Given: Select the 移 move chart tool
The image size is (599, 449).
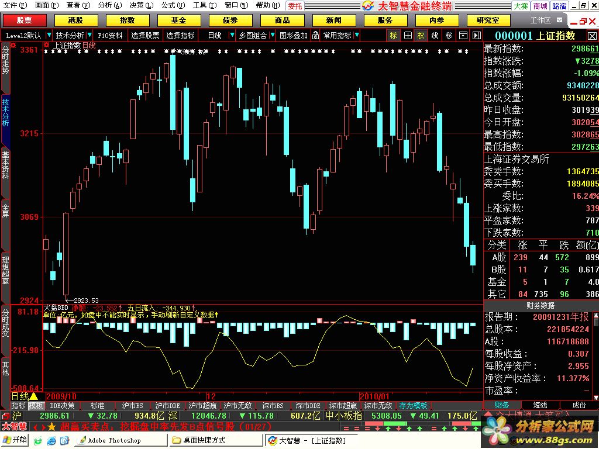Looking at the screenshot, I should pos(449,36).
